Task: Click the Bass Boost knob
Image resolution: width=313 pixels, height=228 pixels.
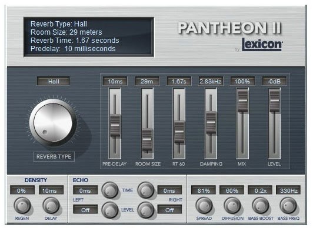Action: (x=261, y=205)
